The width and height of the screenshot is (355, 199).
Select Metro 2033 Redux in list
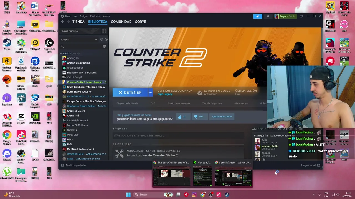click(78, 125)
